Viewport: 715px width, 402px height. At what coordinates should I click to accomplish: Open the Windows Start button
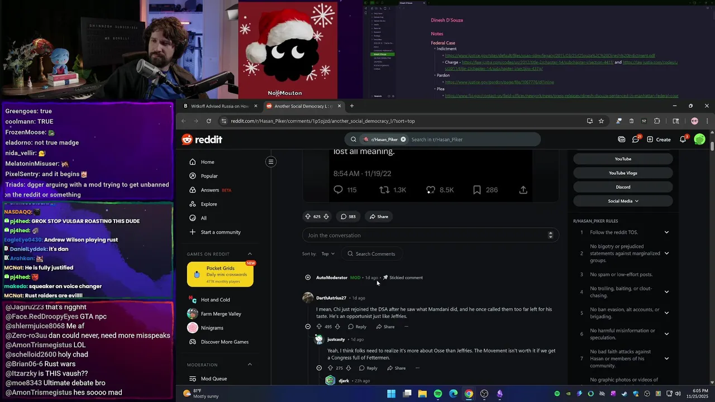click(391, 394)
